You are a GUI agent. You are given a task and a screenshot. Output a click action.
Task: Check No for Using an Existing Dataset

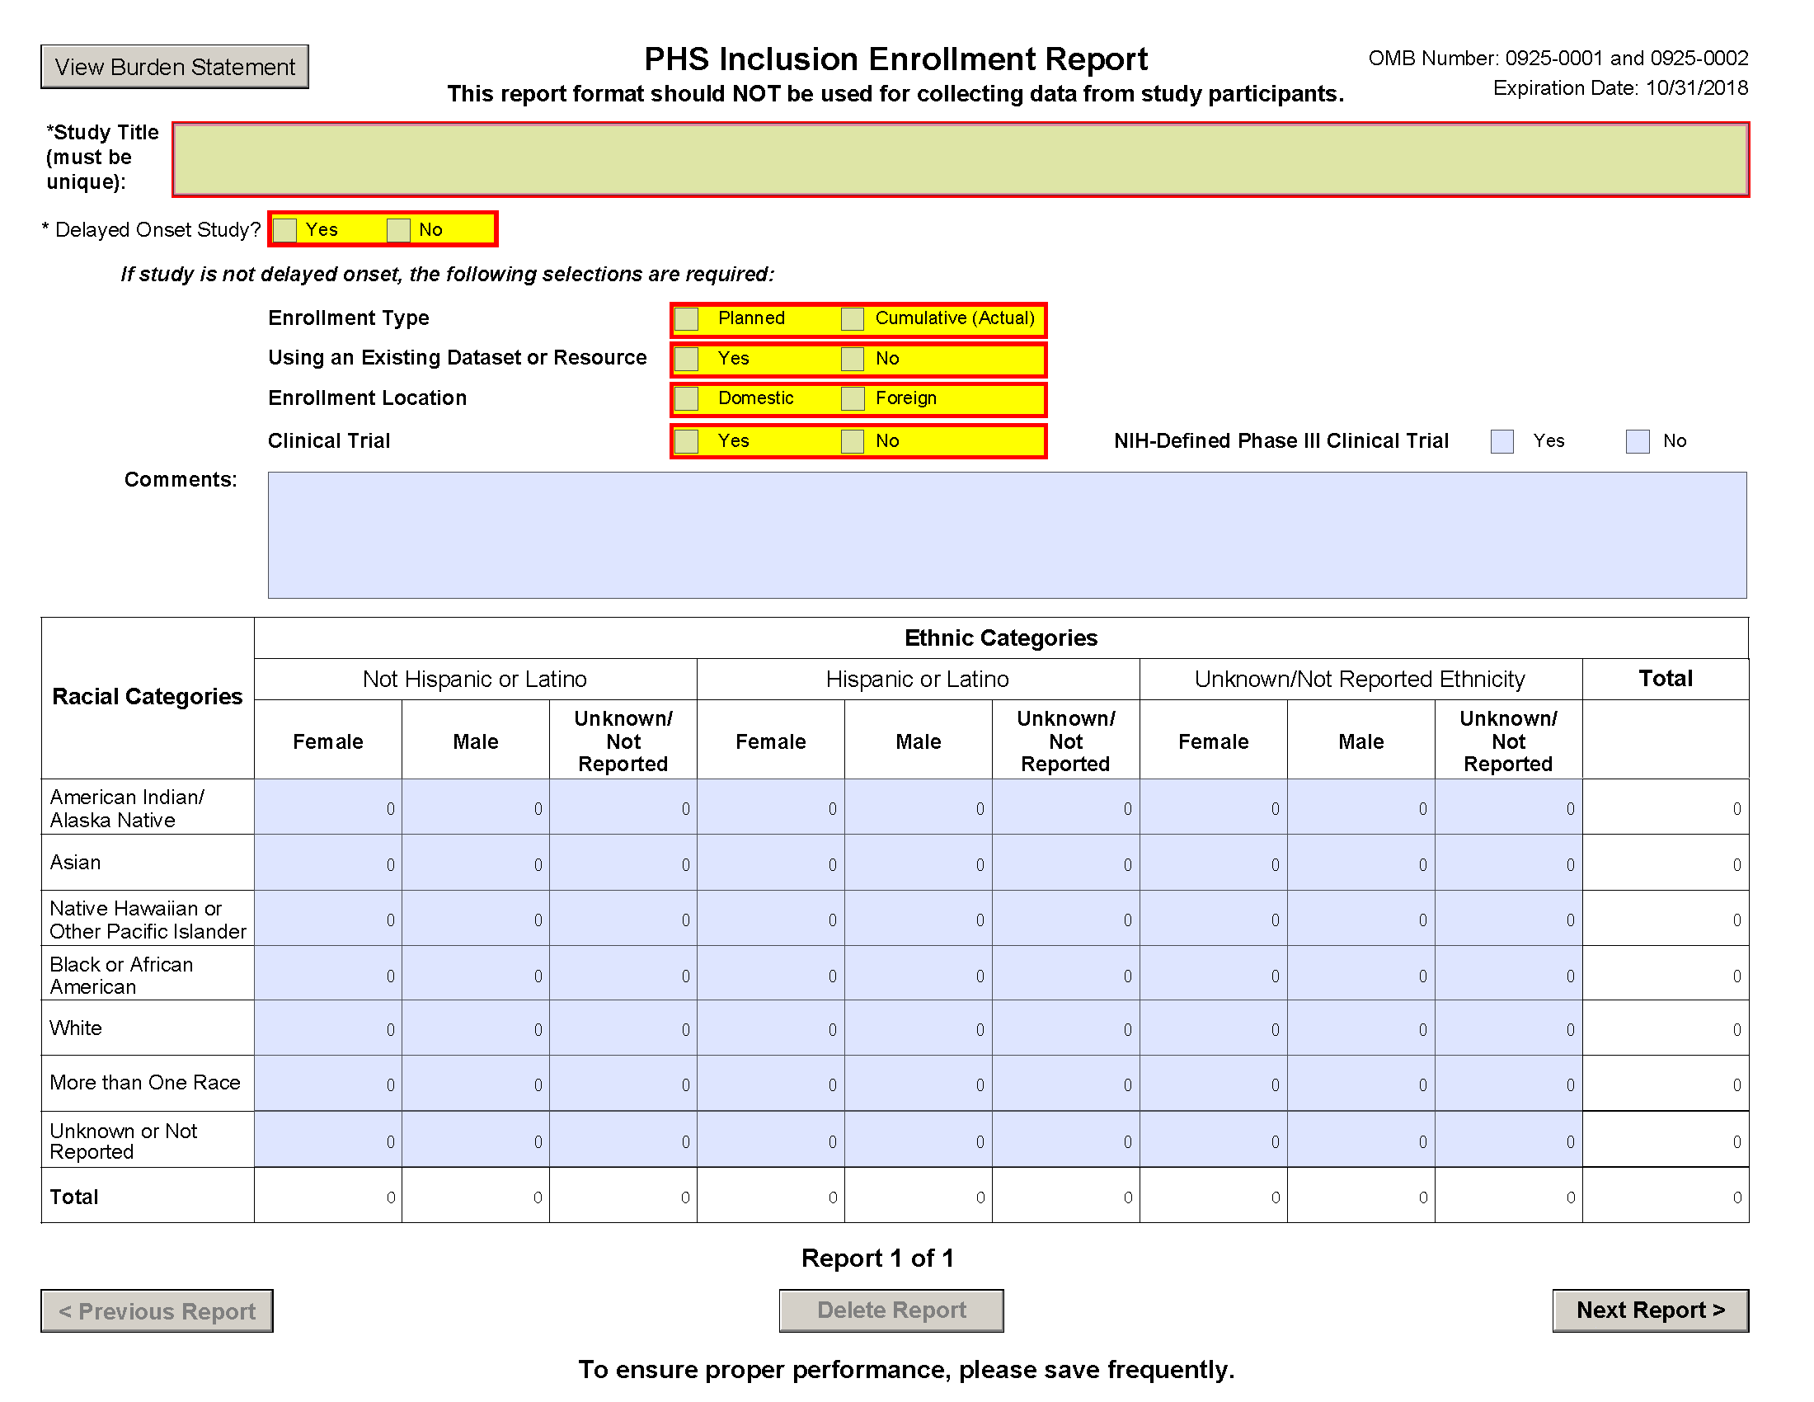[x=853, y=359]
